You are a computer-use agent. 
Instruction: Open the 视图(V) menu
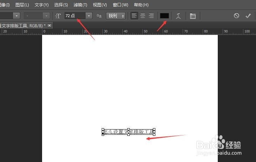click(100, 5)
